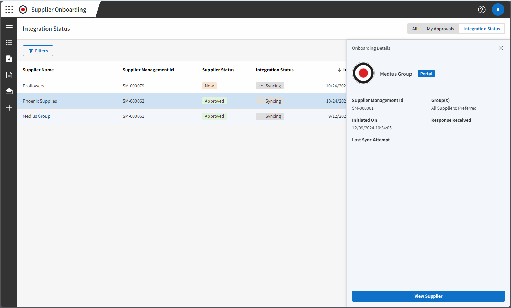Switch to the My Approvals tab

pos(440,29)
